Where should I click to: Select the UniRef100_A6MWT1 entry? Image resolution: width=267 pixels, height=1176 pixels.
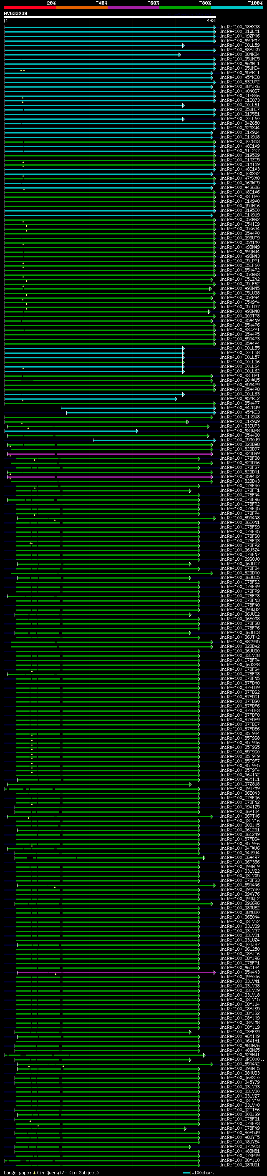[239, 63]
